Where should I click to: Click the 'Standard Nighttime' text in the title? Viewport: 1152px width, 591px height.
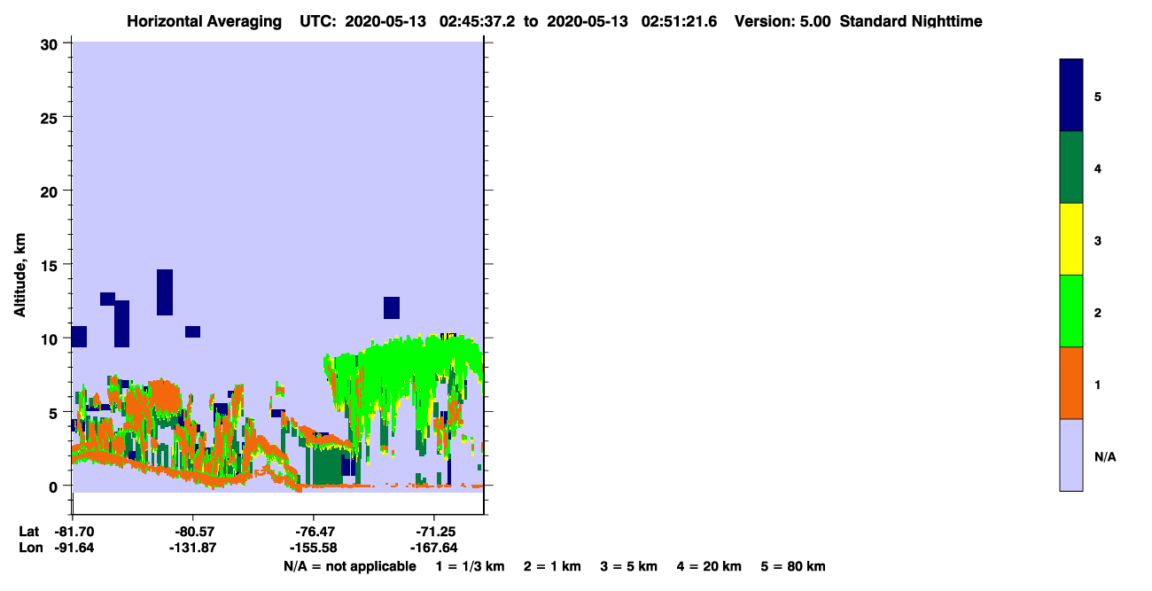coord(911,21)
